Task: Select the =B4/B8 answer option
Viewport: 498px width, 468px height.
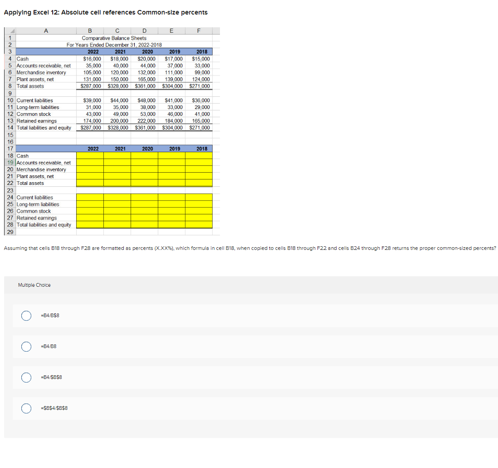Action: click(x=26, y=346)
